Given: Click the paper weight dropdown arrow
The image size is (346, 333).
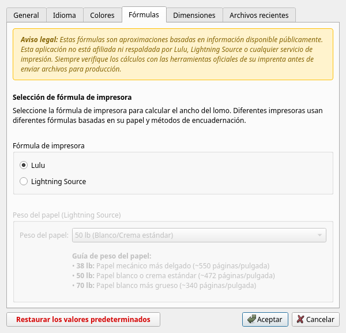Looking at the screenshot, I should (319, 235).
